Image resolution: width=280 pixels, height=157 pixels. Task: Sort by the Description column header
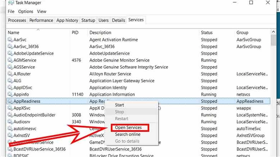tap(100, 32)
